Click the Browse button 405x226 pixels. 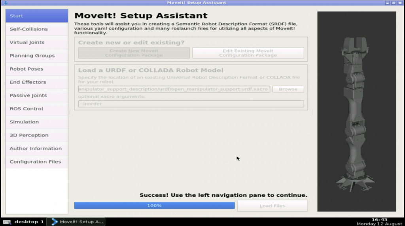coord(288,89)
